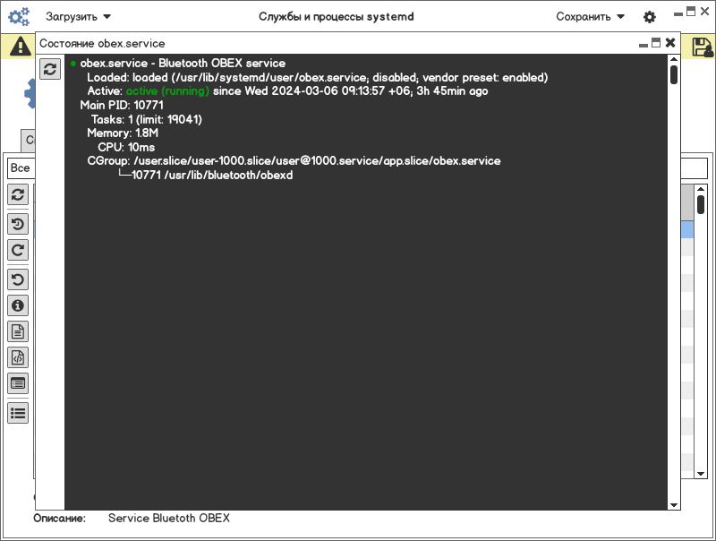Click the code file icon in sidebar

pos(18,357)
